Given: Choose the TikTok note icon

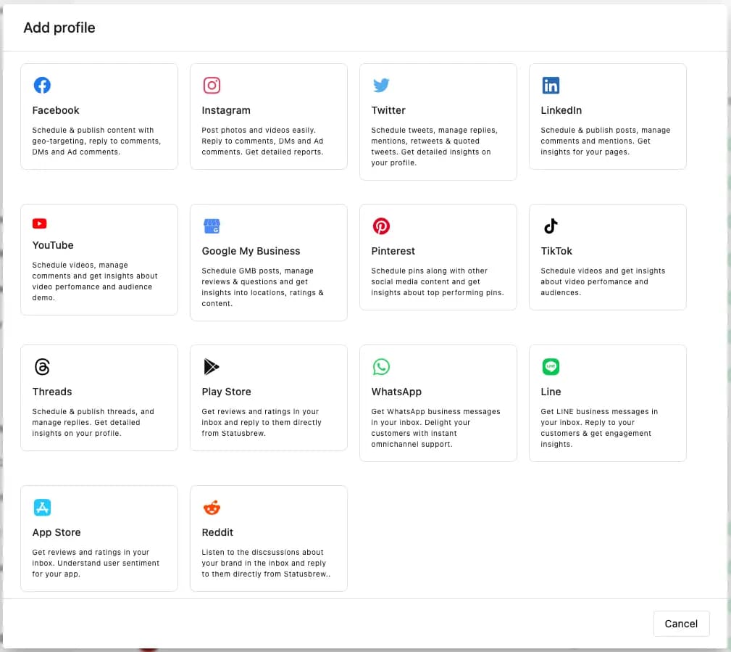Looking at the screenshot, I should [551, 226].
